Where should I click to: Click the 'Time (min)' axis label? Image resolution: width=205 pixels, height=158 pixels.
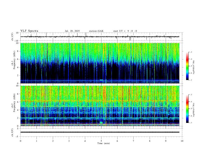pyautogui.click(x=104, y=143)
